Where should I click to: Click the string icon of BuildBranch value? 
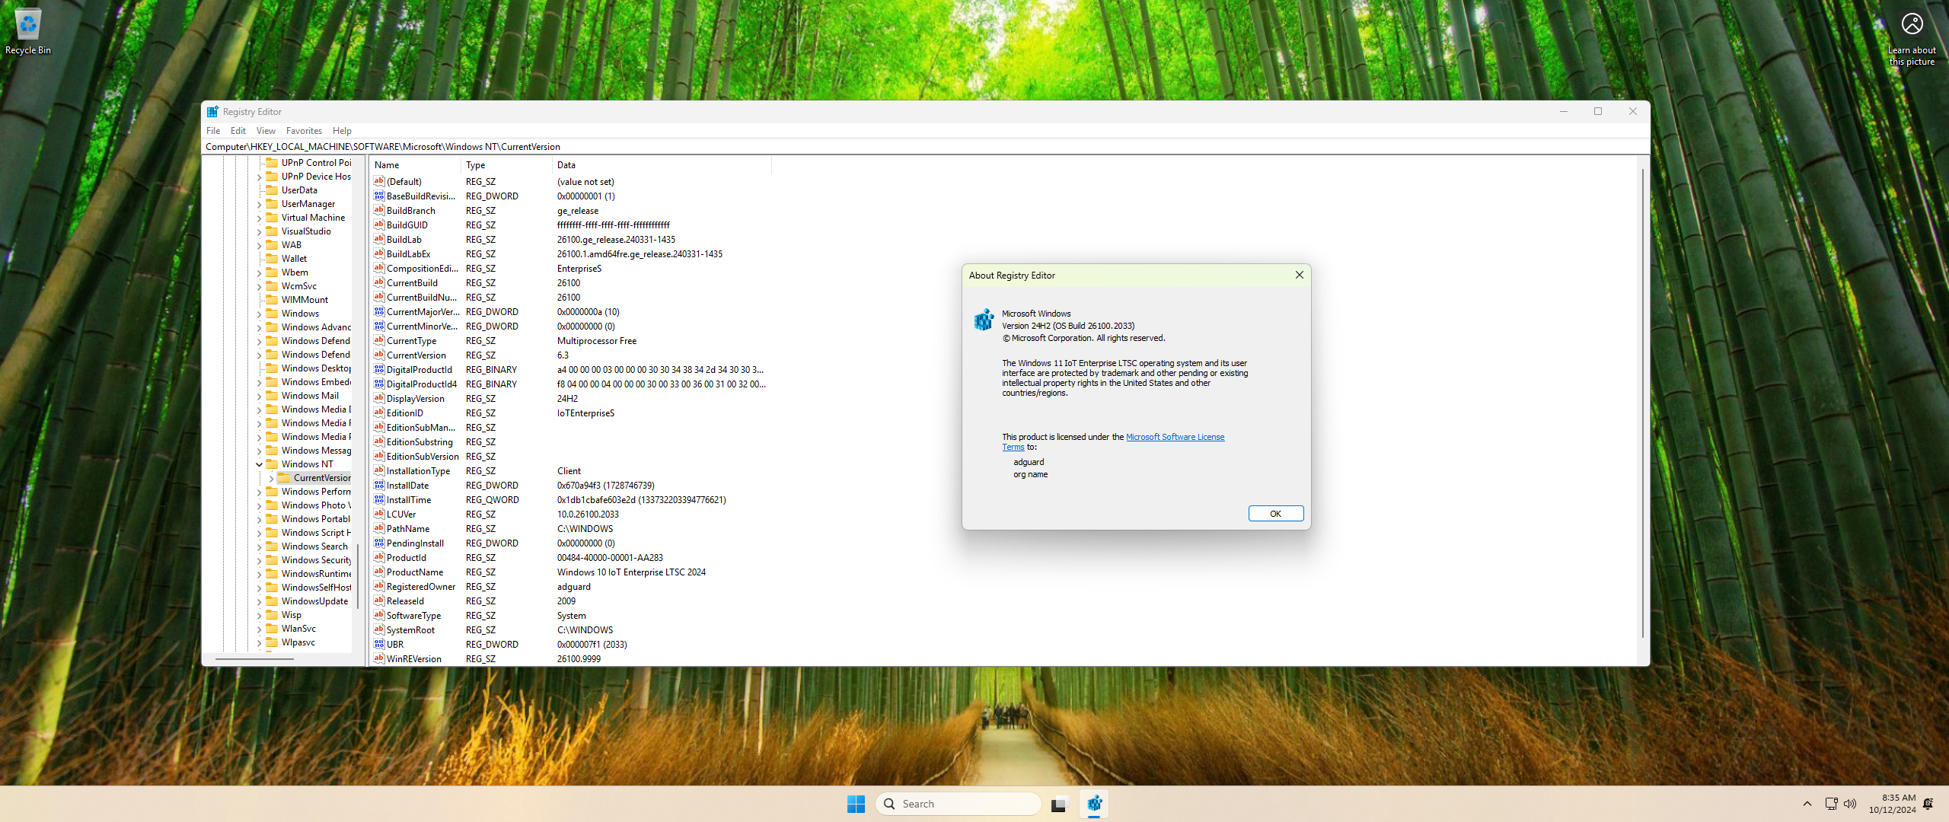[379, 210]
